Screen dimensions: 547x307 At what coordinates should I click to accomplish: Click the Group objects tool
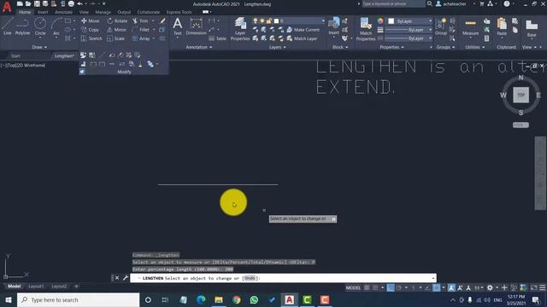point(441,26)
